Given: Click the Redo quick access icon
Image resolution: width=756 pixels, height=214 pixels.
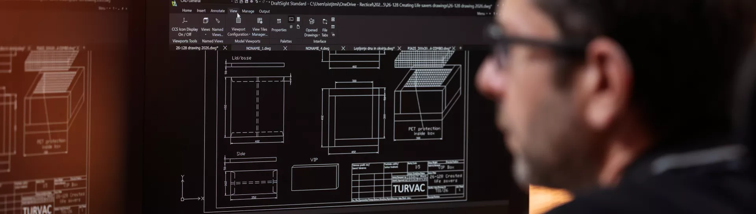Looking at the screenshot, I should pos(263,2).
